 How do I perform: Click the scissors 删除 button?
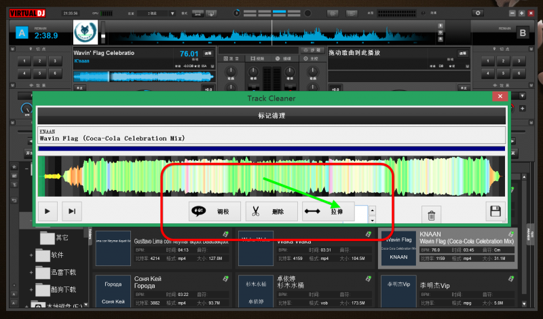click(x=271, y=211)
